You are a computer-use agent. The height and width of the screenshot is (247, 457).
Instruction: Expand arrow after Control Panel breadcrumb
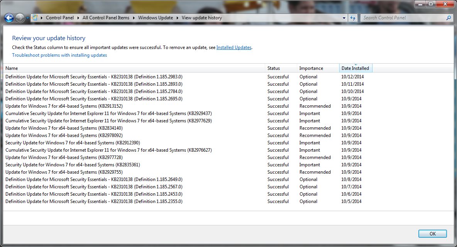coord(78,18)
